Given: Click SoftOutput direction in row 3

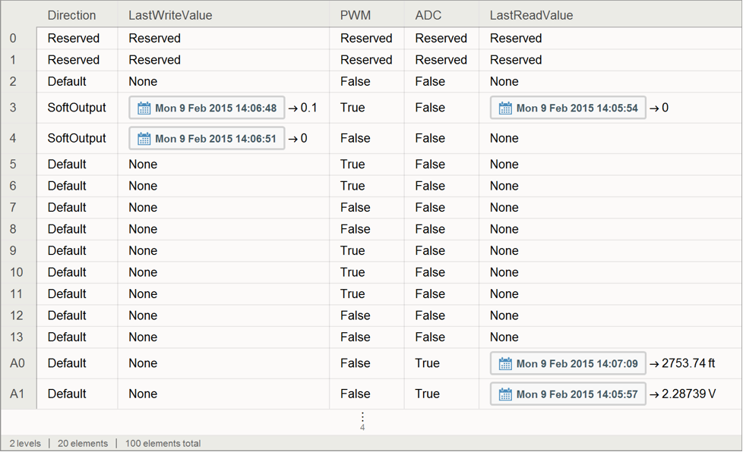Looking at the screenshot, I should 77,108.
